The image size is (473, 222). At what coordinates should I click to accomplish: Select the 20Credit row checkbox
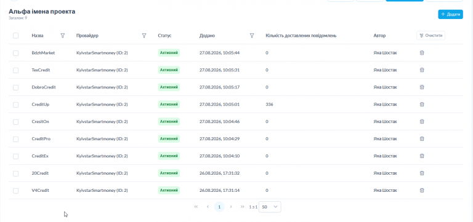[x=15, y=173]
